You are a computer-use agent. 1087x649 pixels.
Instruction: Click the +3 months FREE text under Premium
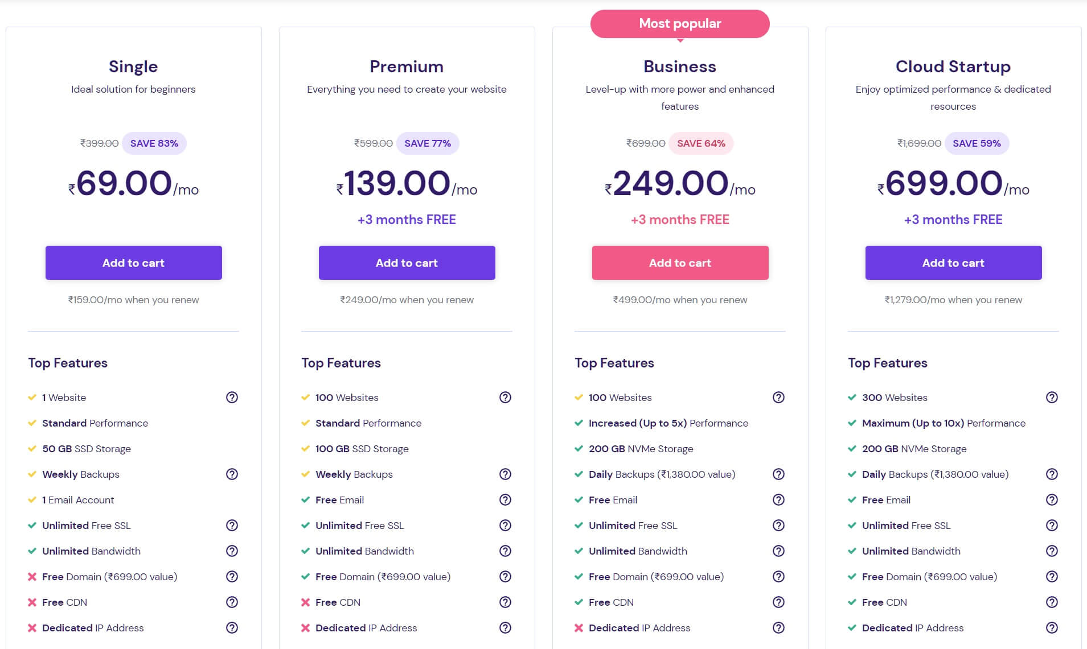coord(407,219)
